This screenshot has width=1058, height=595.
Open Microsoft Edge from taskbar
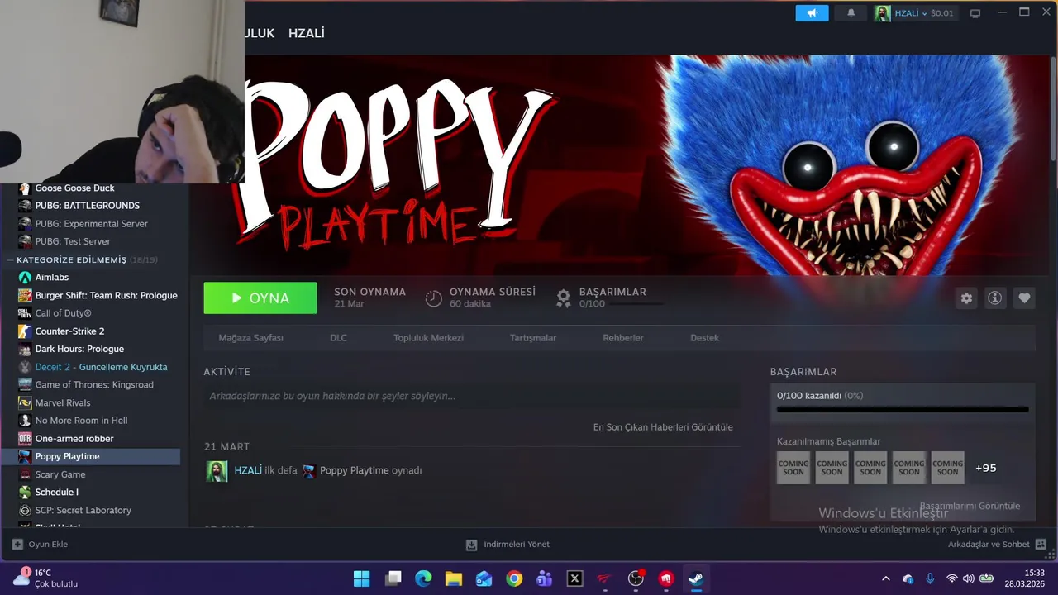click(423, 578)
